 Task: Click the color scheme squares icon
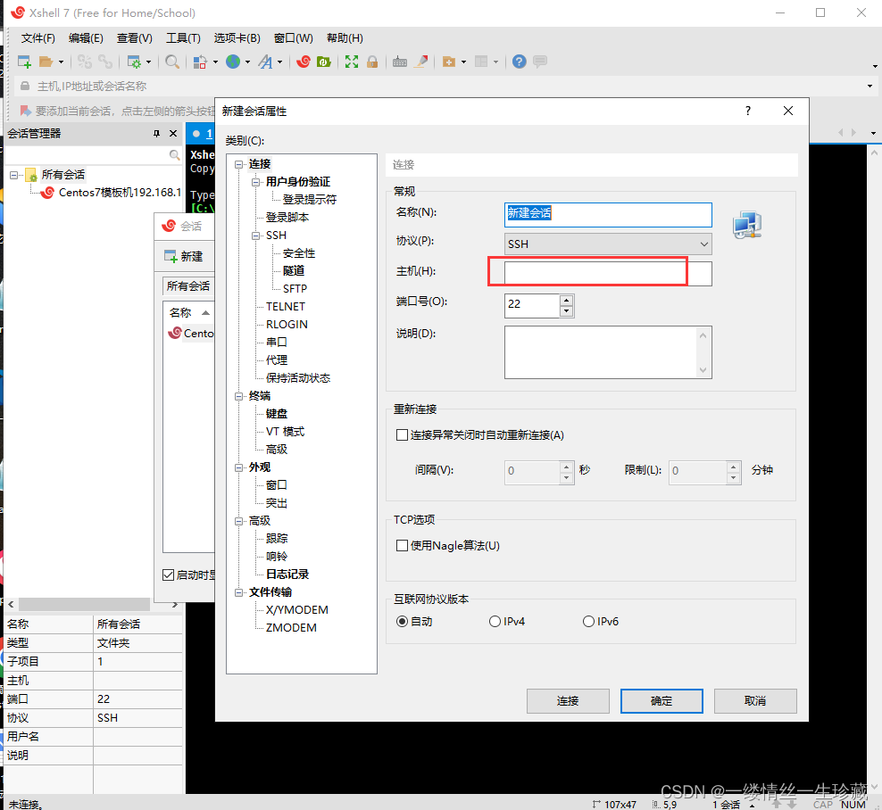point(200,62)
